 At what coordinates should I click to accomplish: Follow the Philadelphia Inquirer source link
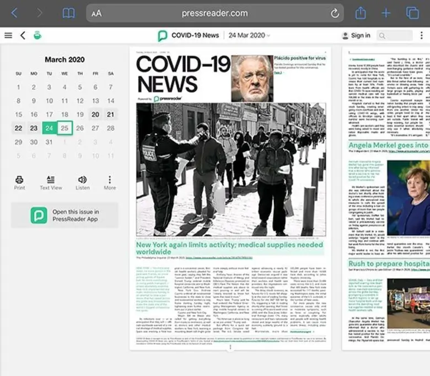tap(219, 258)
